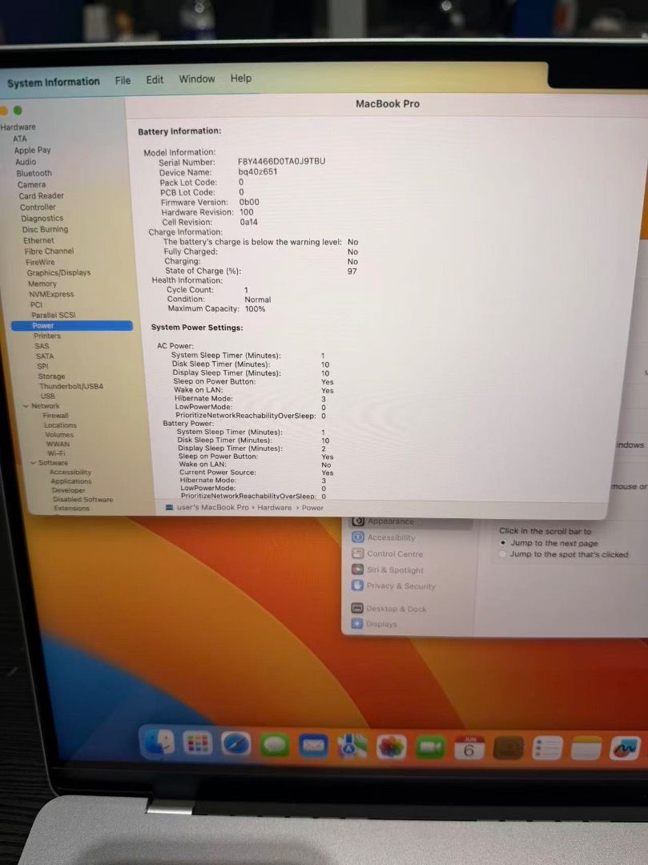Viewport: 648px width, 865px height.
Task: Select Apple Pay in the sidebar
Action: point(32,150)
